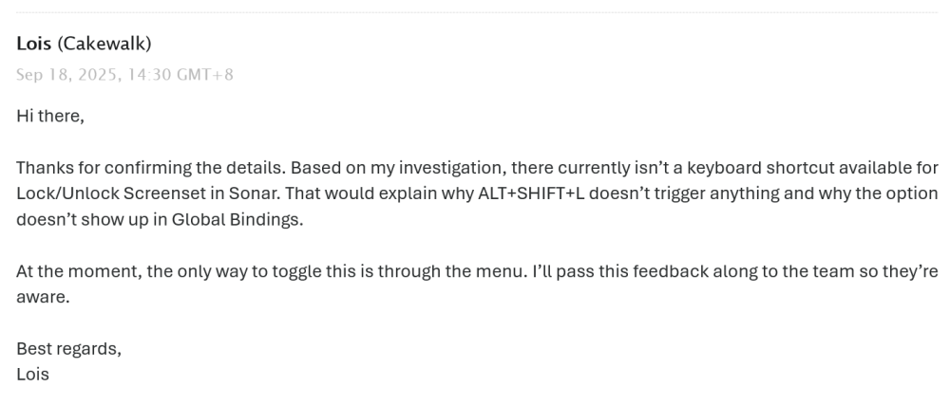Image resolution: width=950 pixels, height=405 pixels.
Task: Click the Global Bindings text
Action: coord(237,219)
